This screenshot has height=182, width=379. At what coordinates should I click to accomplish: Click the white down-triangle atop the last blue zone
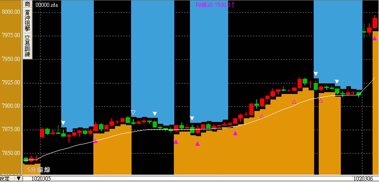click(316, 74)
